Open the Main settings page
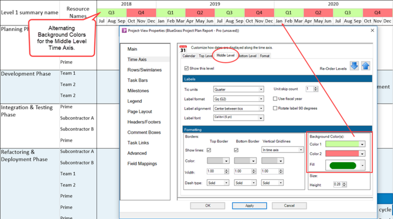 pos(132,49)
